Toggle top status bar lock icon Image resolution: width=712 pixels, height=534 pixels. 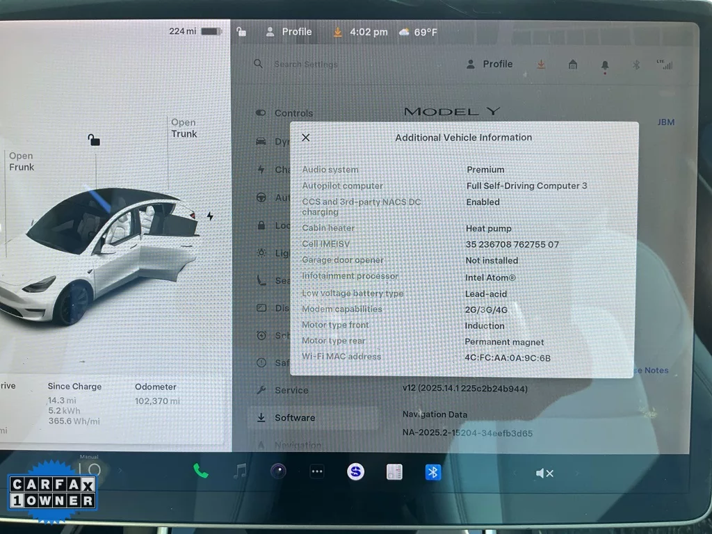coord(241,32)
